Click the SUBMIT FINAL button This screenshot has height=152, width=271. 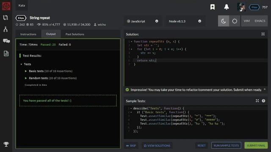256,145
